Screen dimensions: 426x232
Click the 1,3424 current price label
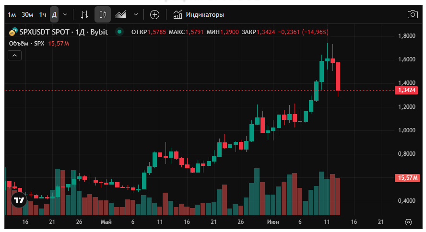coord(406,91)
